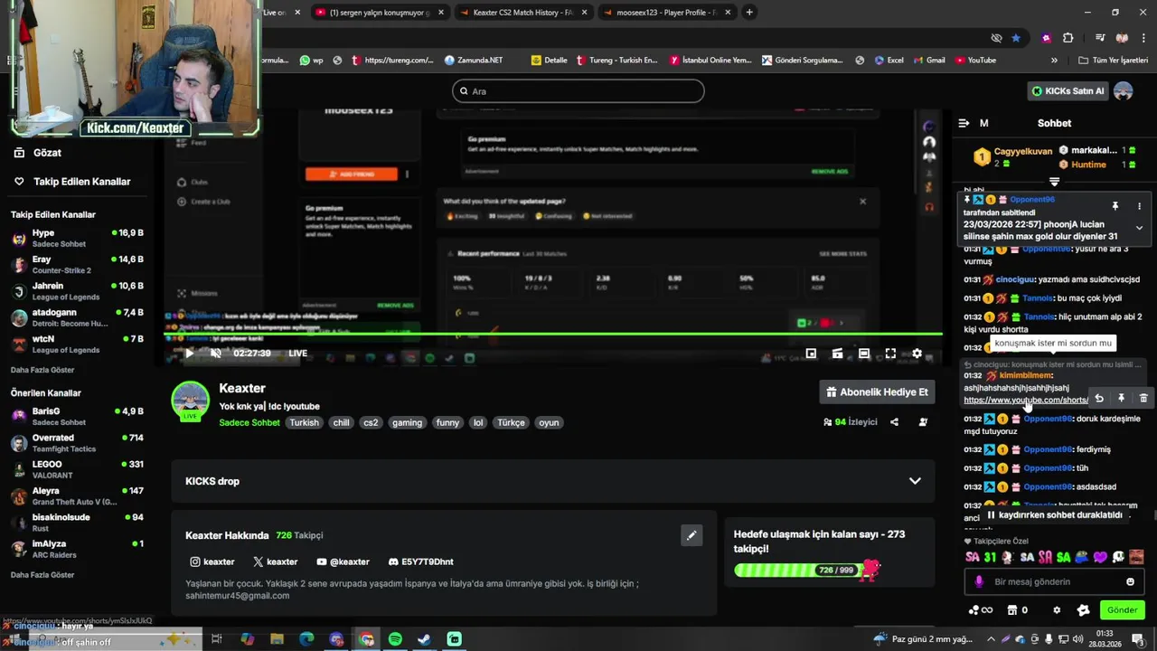Click the Ara search field
This screenshot has width=1157, height=651.
pos(578,91)
